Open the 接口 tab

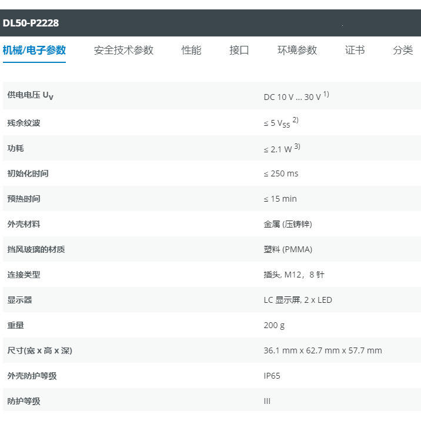pos(239,50)
